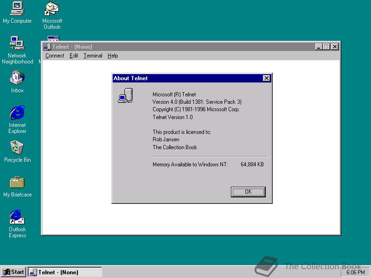Open the Start menu
Viewport: 371px width, 278px height.
tap(13, 272)
